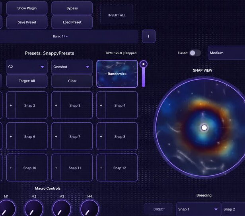Viewport: 245px width, 216px height.
Task: Add snapshot with plus on Snap 2
Action: (11, 106)
